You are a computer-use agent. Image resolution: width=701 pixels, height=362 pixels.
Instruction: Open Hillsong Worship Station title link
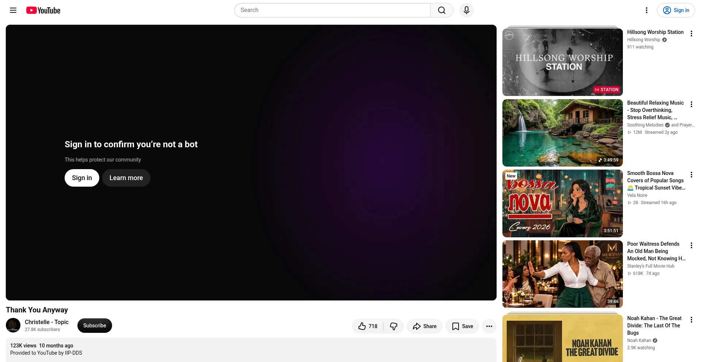[x=655, y=32]
